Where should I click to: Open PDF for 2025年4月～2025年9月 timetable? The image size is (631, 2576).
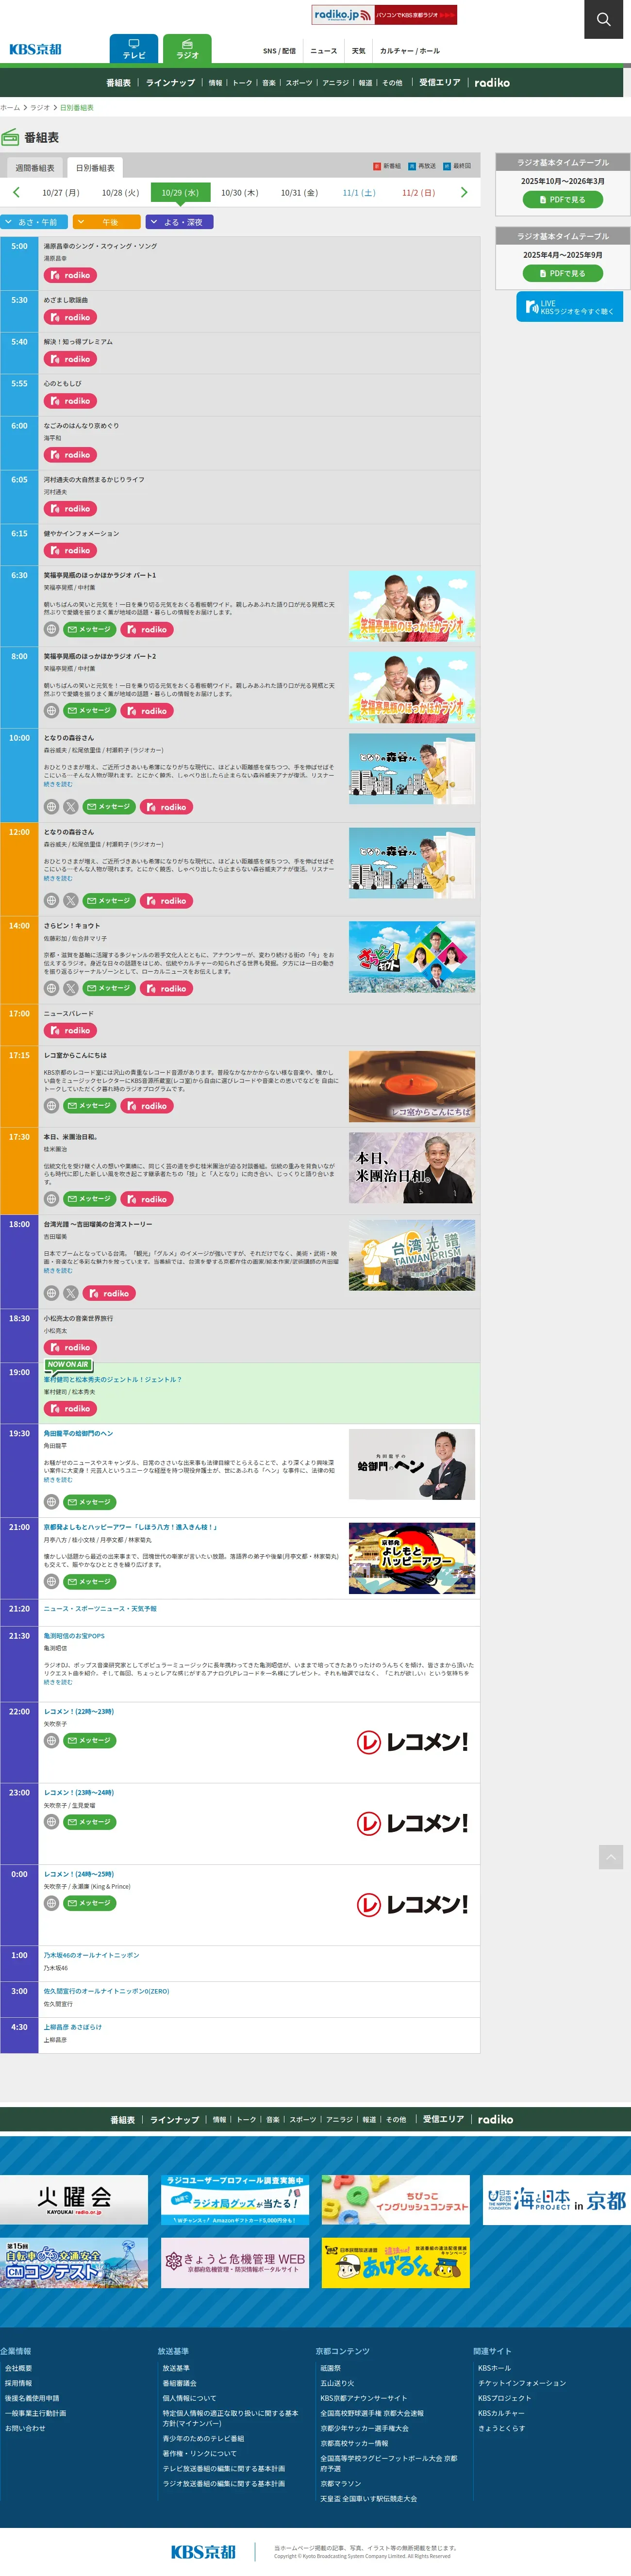(x=563, y=273)
